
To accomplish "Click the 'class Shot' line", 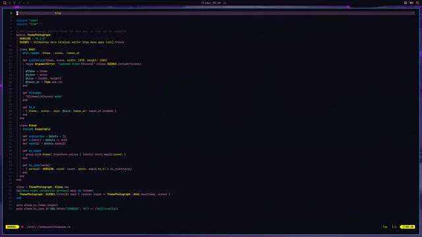I will (27, 49).
